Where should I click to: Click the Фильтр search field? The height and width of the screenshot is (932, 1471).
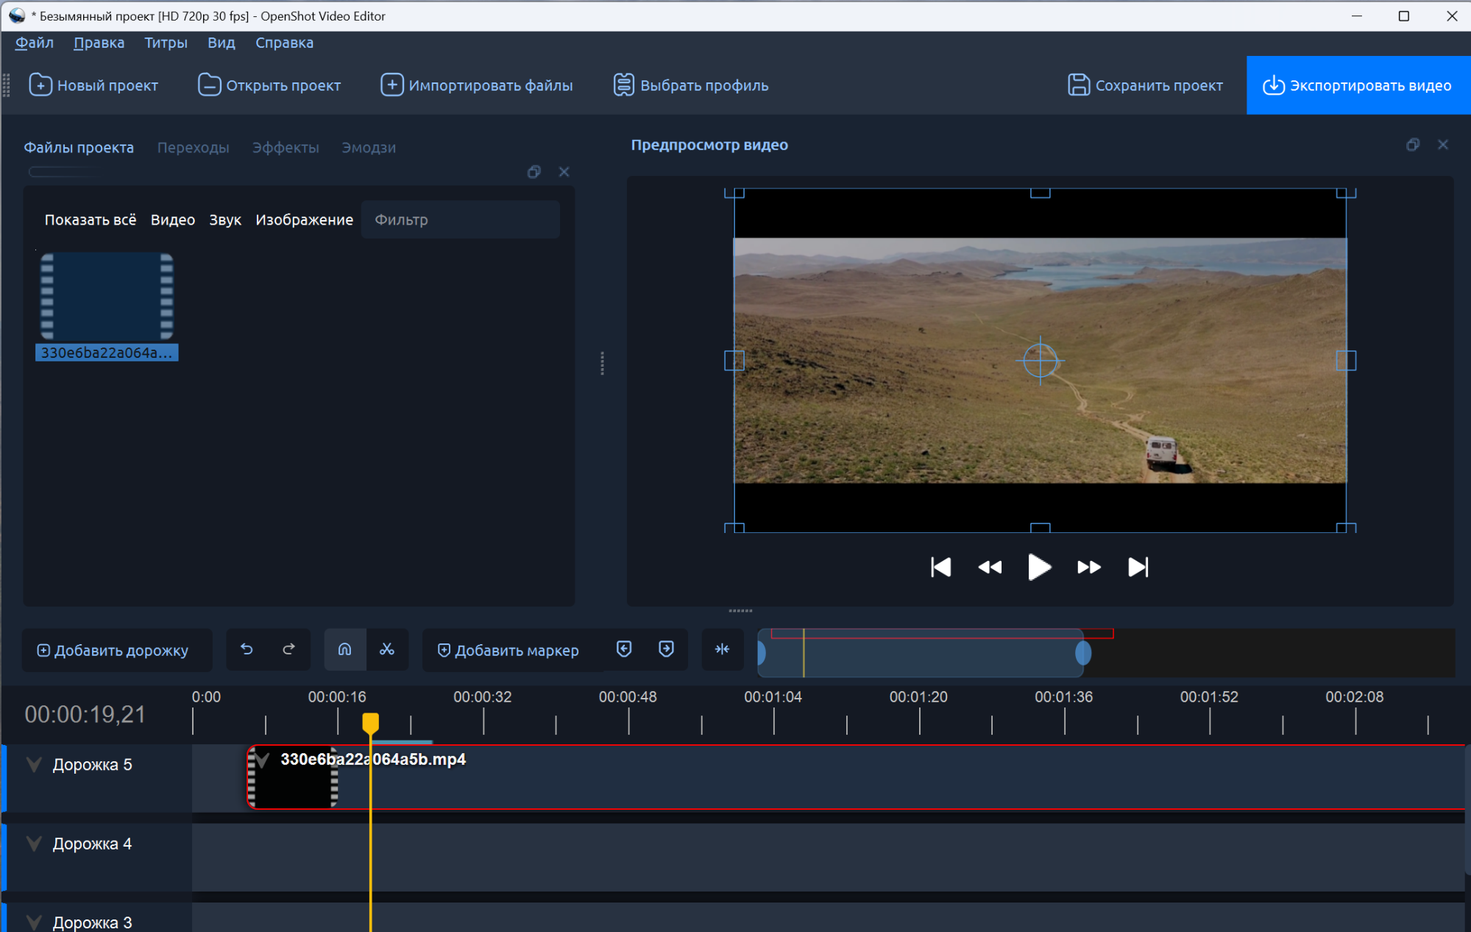(461, 219)
